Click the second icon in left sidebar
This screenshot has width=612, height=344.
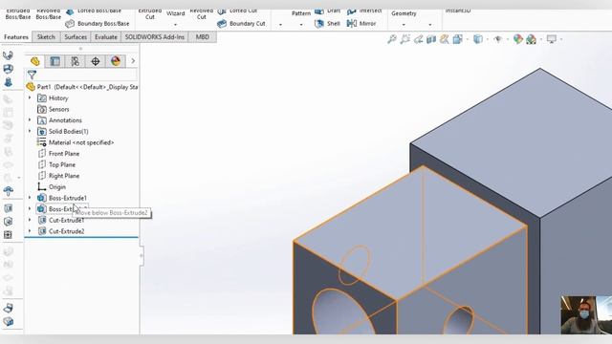point(9,69)
